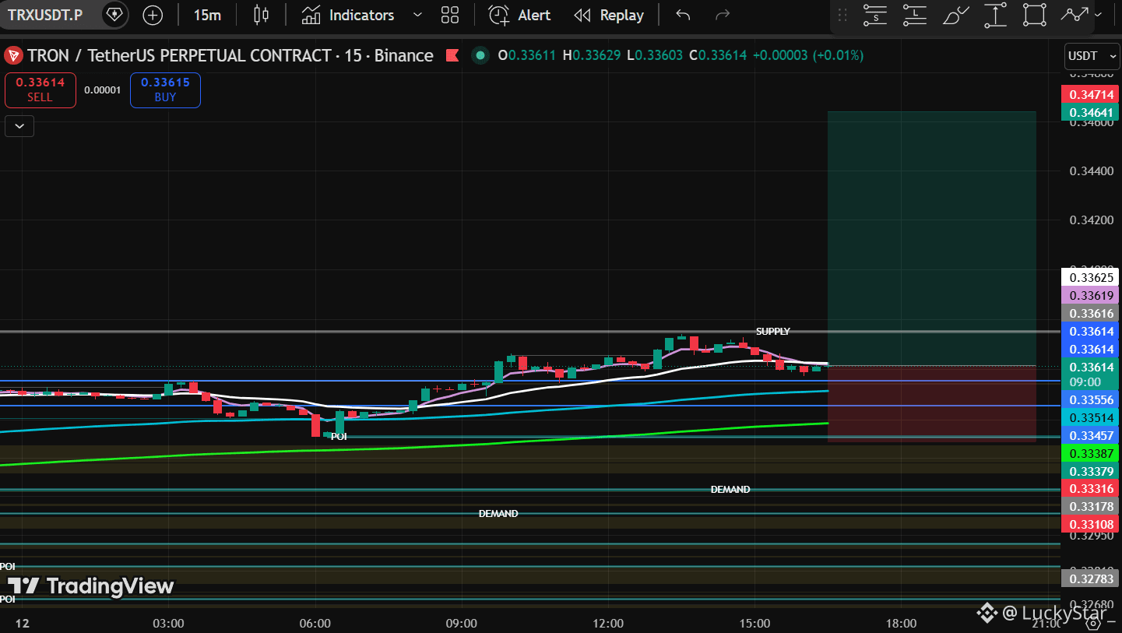Open symbol search for TRXUSDT.P
Screen dimensions: 1122x633
[45, 15]
